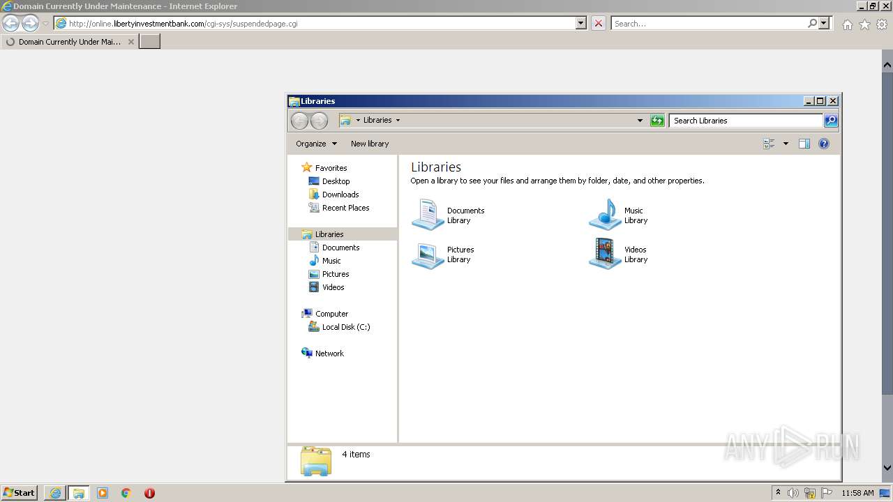Go back in Internet Explorer

(x=10, y=23)
